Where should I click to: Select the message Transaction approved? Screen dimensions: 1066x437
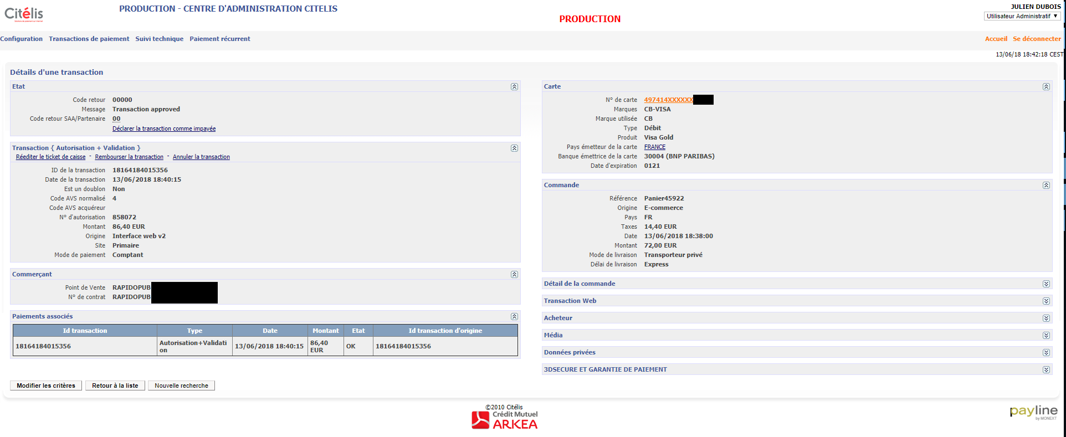(146, 109)
